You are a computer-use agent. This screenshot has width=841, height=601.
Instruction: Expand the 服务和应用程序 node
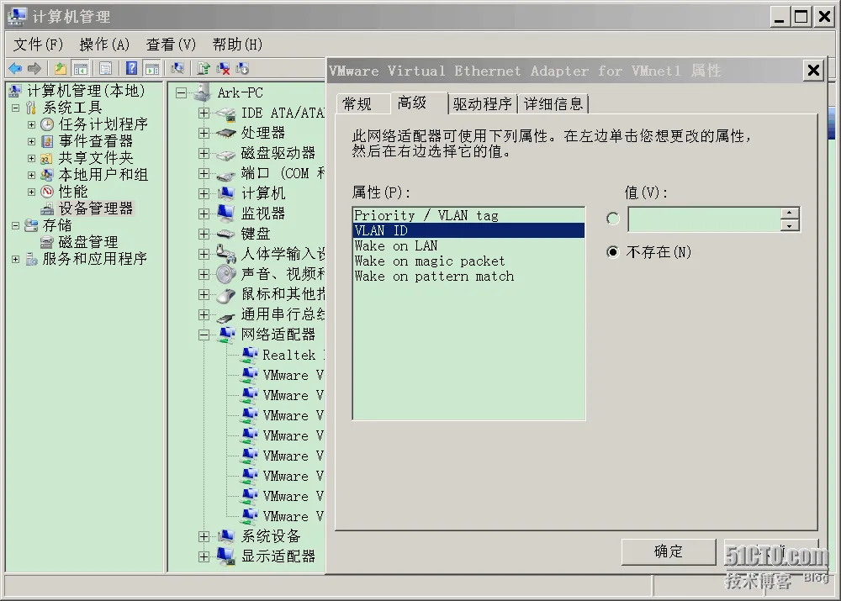pyautogui.click(x=15, y=260)
